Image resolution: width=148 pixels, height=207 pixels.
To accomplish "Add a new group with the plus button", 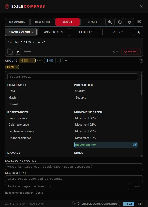I will point(66,61).
